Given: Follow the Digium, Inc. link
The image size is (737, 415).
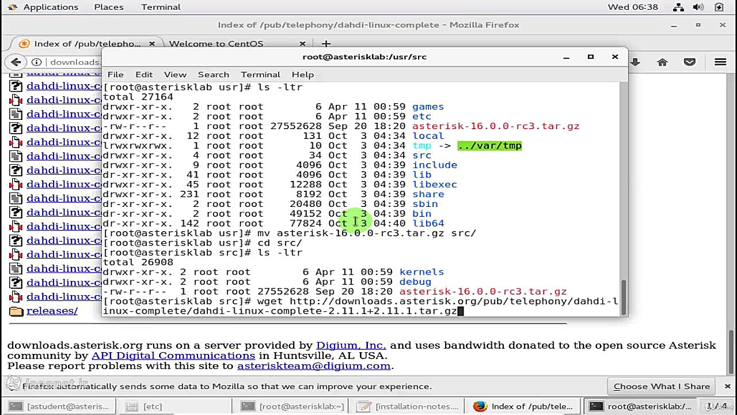Looking at the screenshot, I should pyautogui.click(x=351, y=345).
